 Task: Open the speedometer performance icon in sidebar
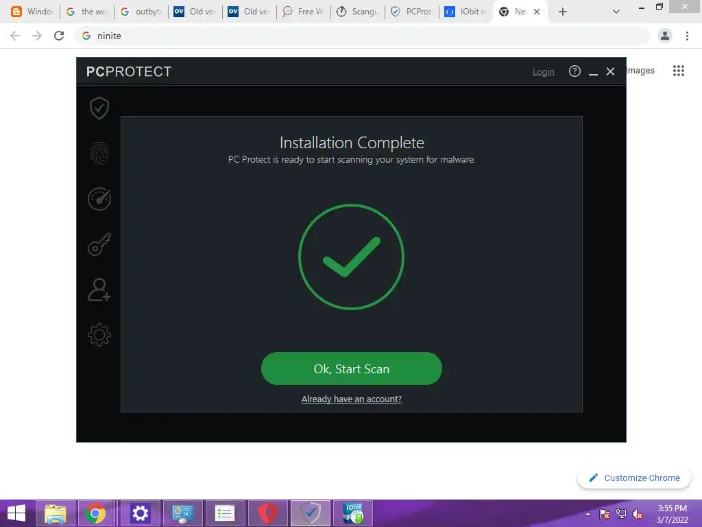point(99,198)
